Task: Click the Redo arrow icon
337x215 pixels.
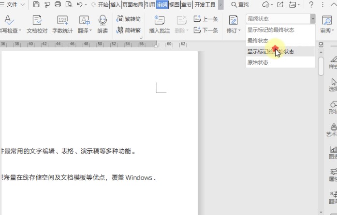Action: point(93,4)
